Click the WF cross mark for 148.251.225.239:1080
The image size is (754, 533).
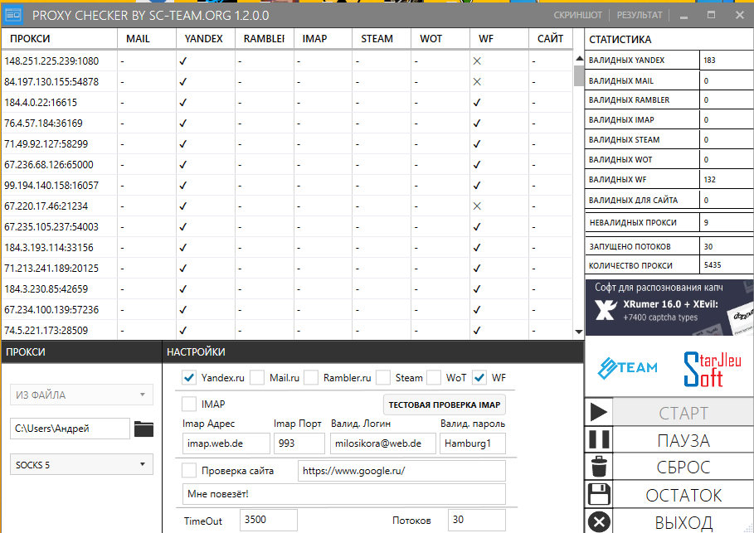(477, 61)
